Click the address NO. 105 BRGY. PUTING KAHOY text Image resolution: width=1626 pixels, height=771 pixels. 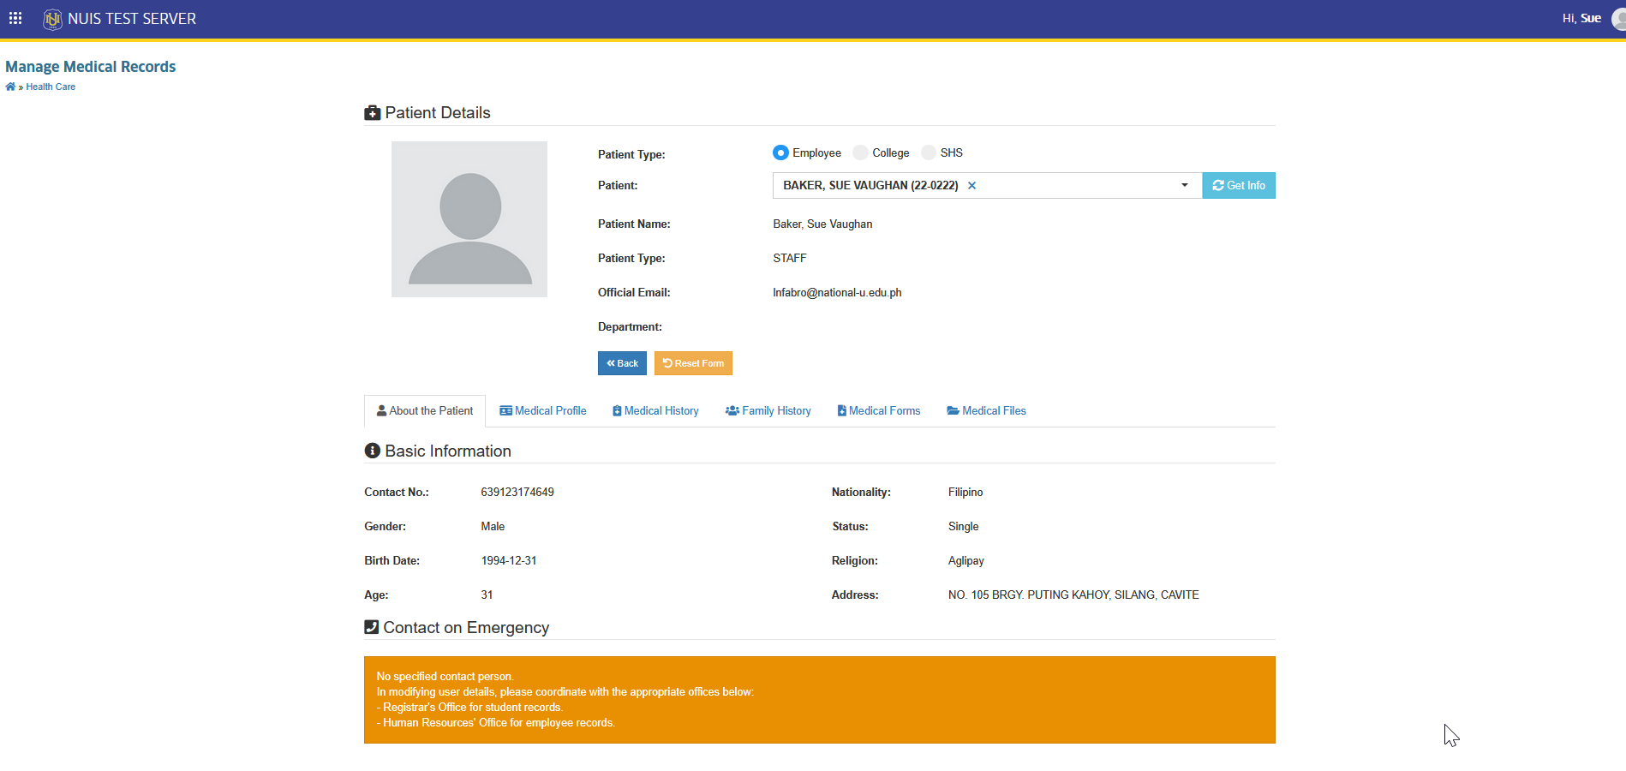pyautogui.click(x=1073, y=595)
